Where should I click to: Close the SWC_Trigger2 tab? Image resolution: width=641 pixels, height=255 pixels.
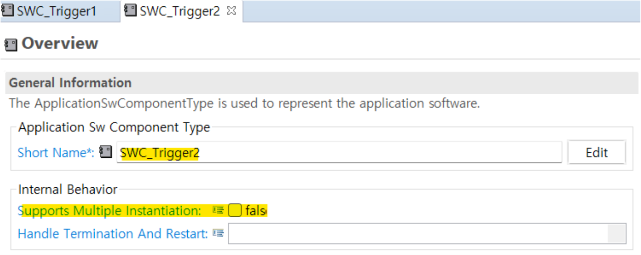(x=231, y=11)
